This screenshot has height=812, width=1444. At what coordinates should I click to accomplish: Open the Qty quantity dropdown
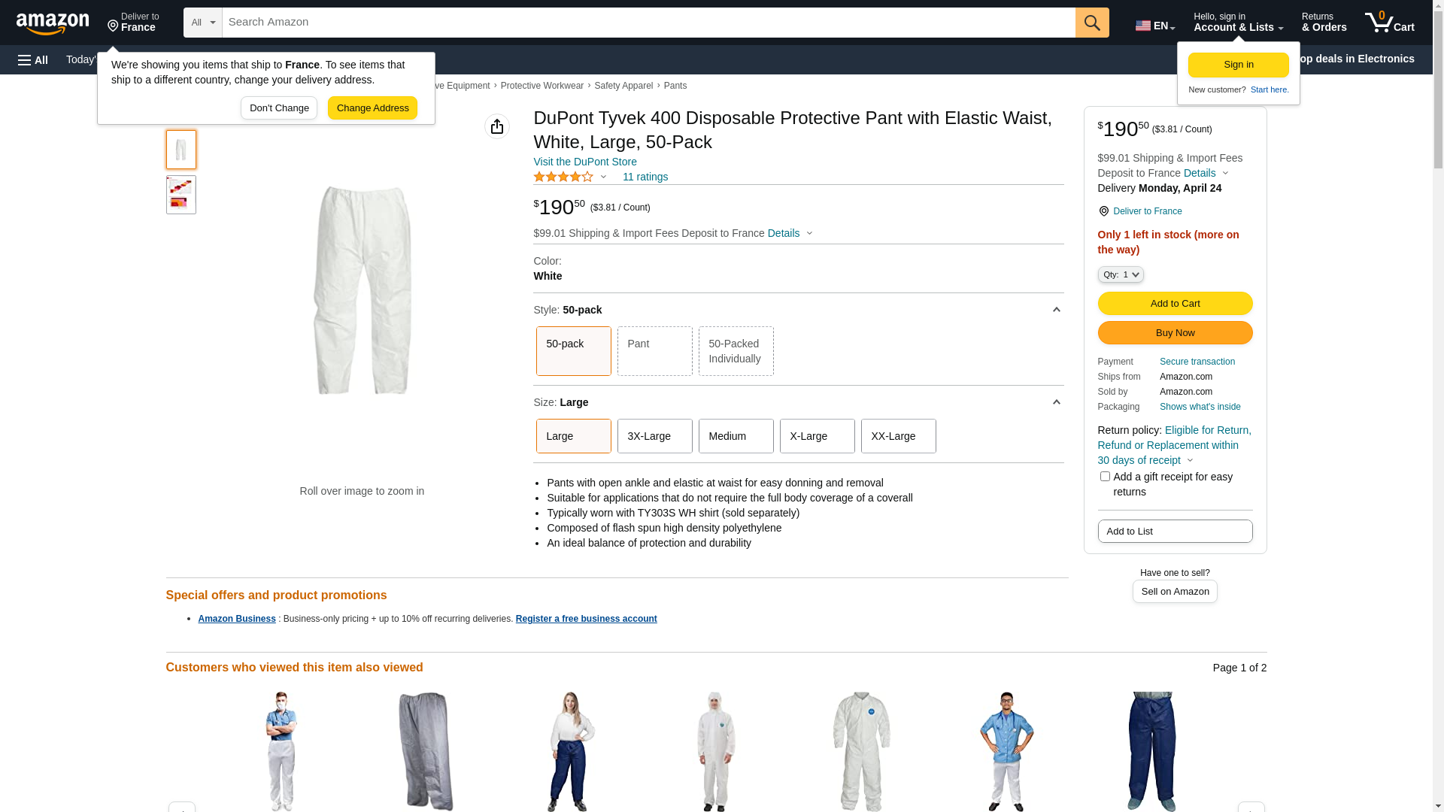point(1121,275)
